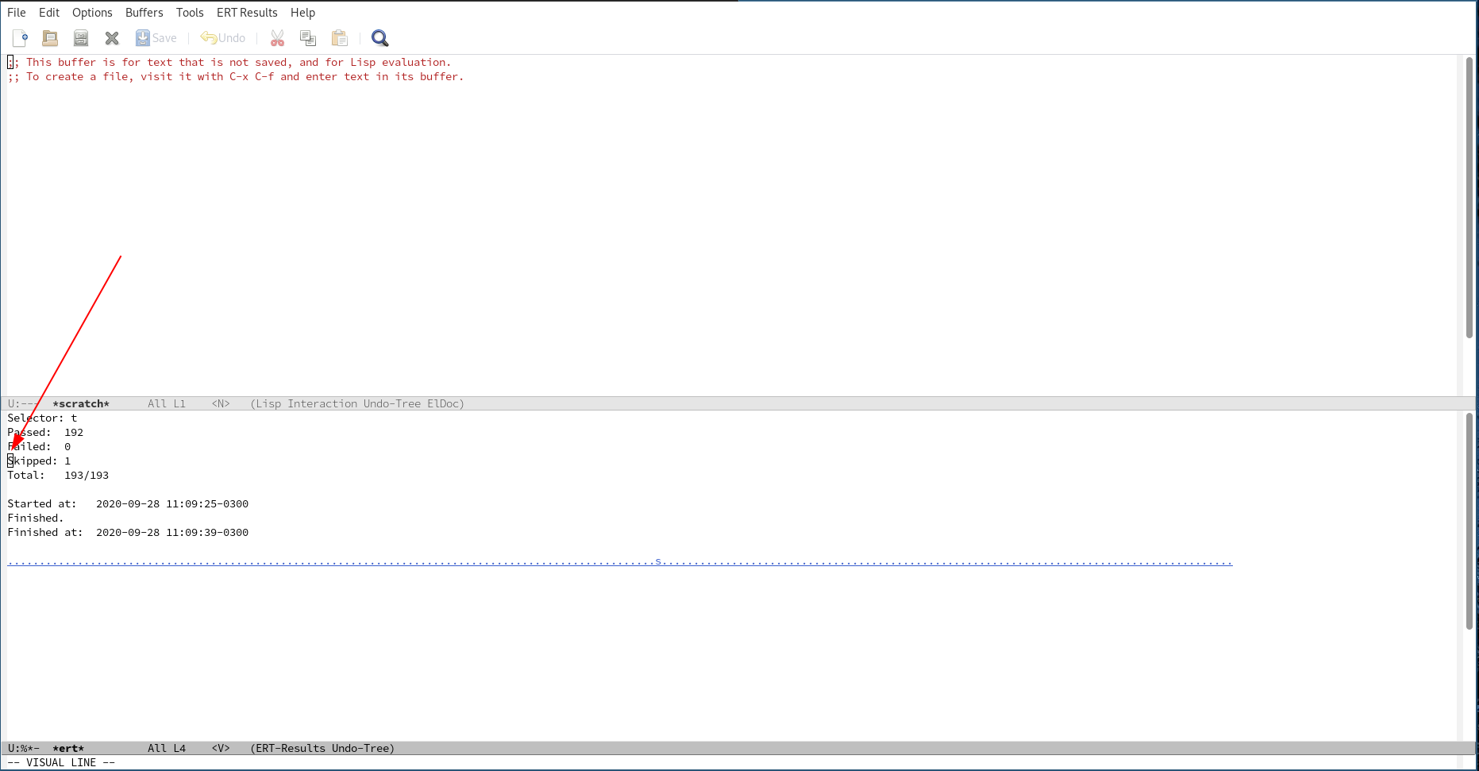Click the VISUAL LINE indicator in the minibuffer area
1479x771 pixels.
tap(60, 761)
